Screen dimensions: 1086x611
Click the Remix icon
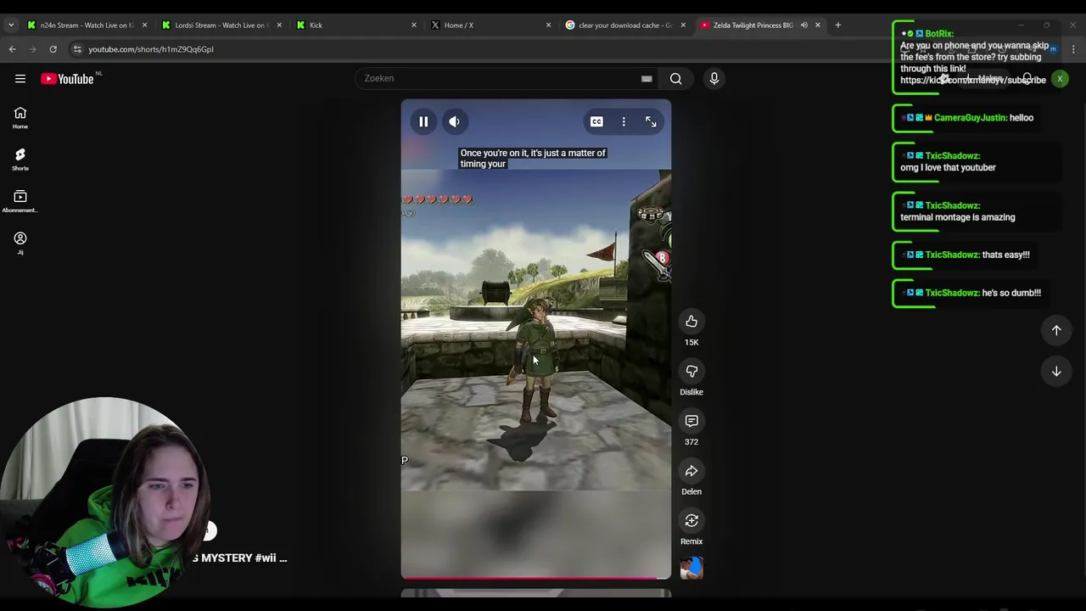(x=691, y=520)
